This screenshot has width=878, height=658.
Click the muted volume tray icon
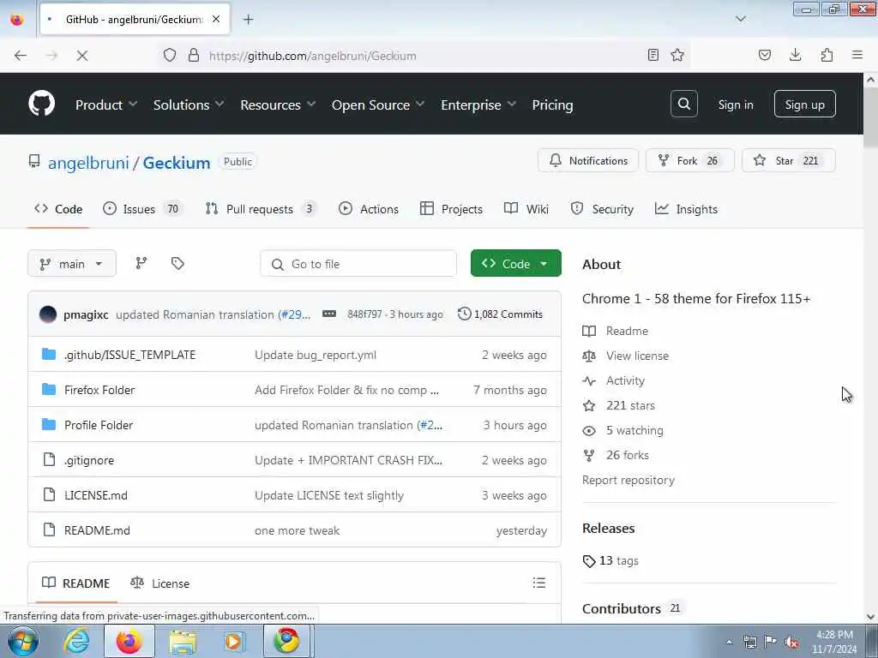pos(791,642)
